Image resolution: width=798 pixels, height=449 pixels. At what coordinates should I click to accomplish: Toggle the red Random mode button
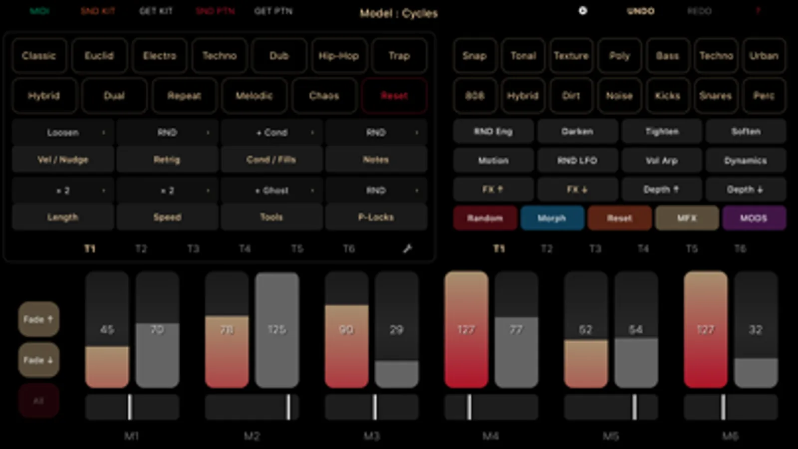(485, 218)
